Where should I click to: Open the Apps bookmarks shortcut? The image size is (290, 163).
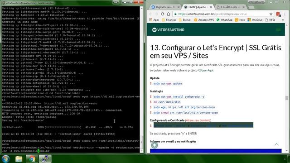pyautogui.click(x=154, y=20)
